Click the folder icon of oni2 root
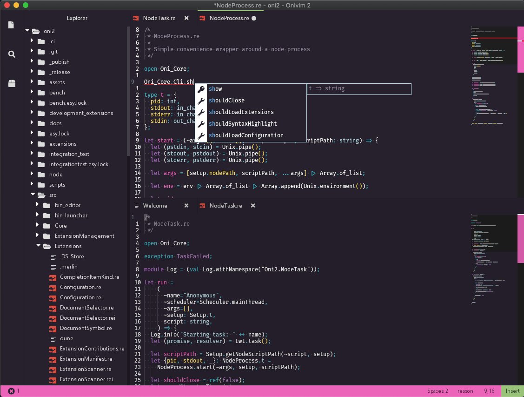 (x=36, y=32)
